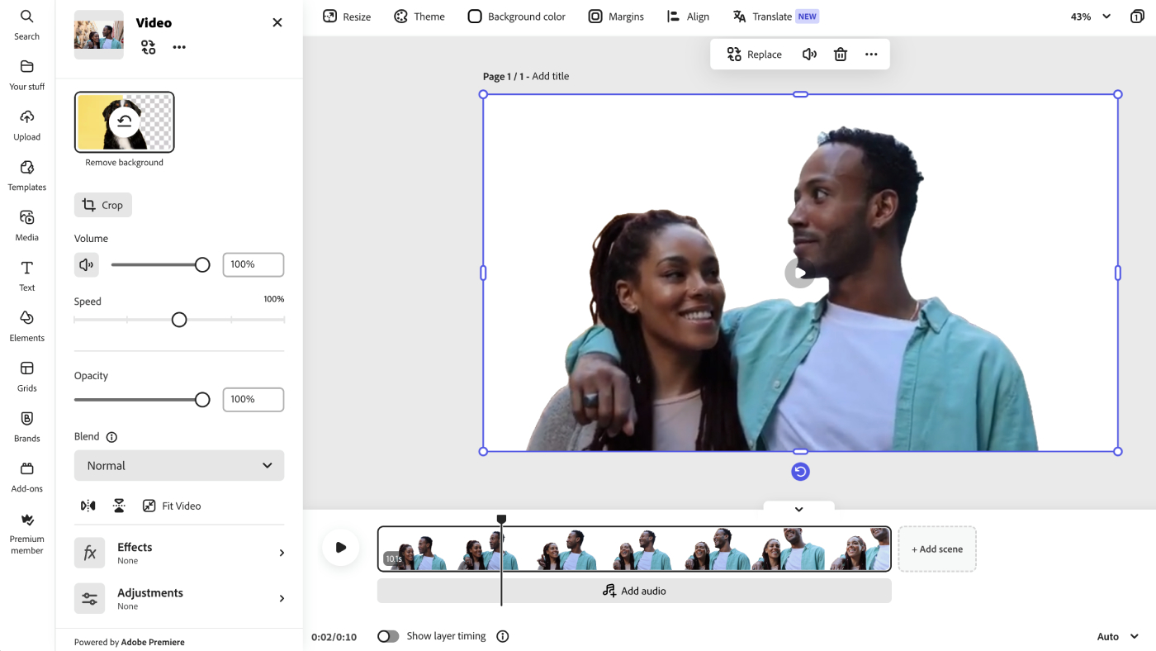Select the video scene clip in timeline
Viewport: 1156px width, 651px height.
[634, 549]
